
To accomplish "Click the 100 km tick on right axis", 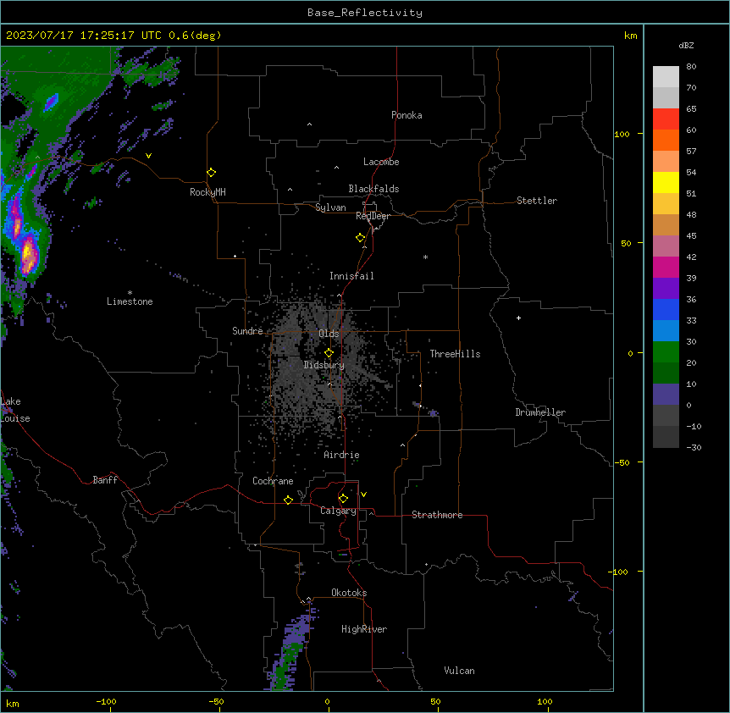I will tap(641, 134).
